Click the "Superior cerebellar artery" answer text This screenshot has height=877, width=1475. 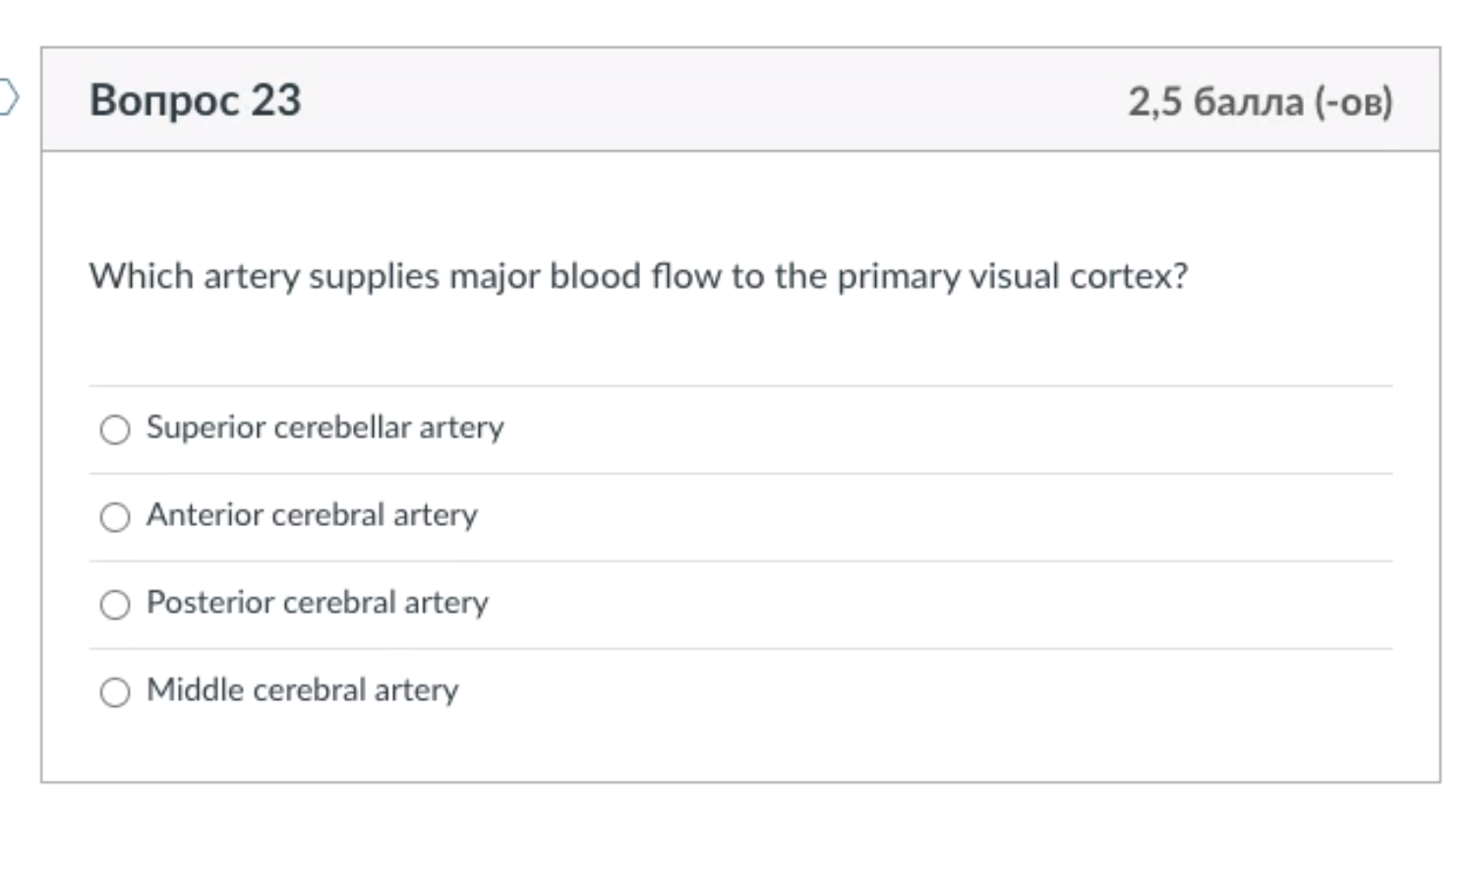[324, 428]
